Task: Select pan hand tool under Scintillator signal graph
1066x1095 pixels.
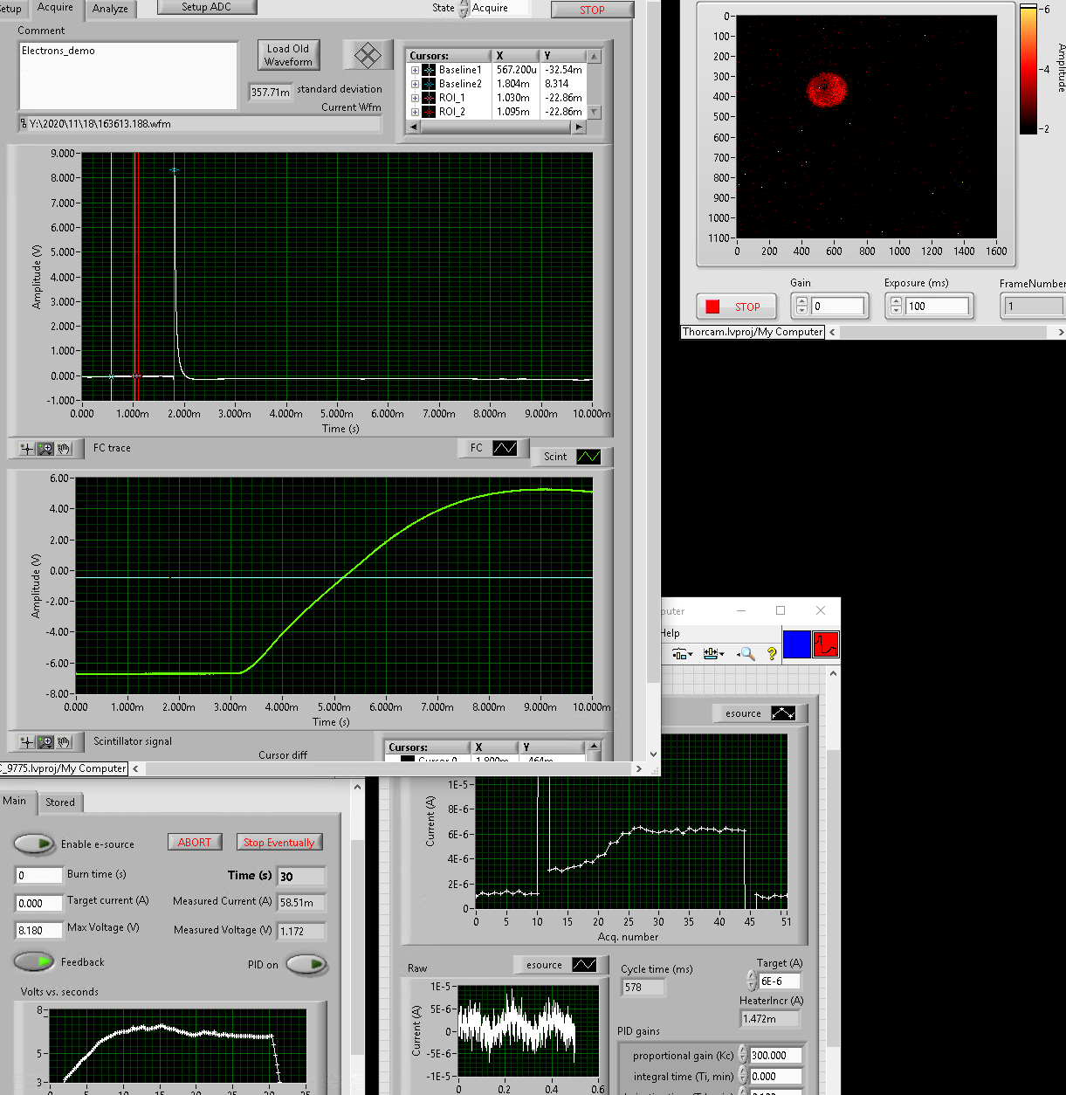Action: [x=64, y=742]
